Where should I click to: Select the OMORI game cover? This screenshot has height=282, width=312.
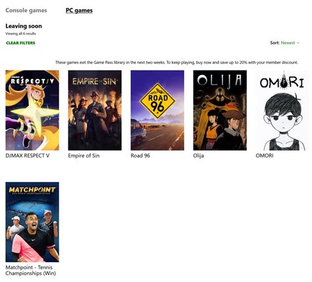coord(282,110)
